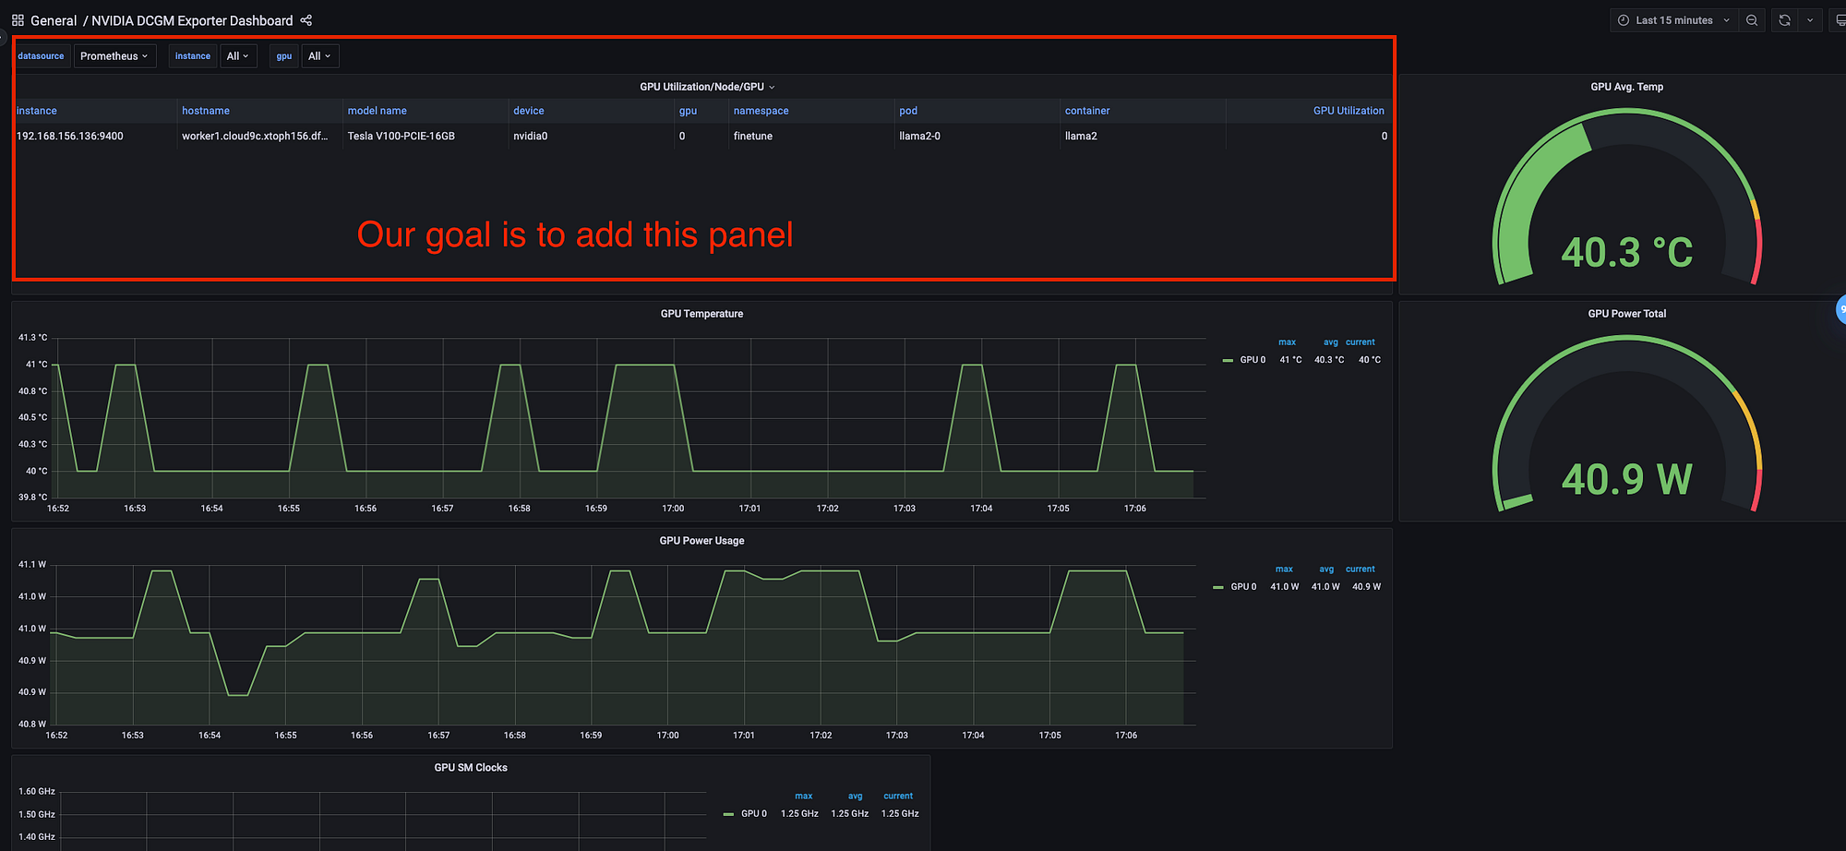The height and width of the screenshot is (851, 1846).
Task: Open refresh interval dropdown arrow
Action: point(1810,20)
